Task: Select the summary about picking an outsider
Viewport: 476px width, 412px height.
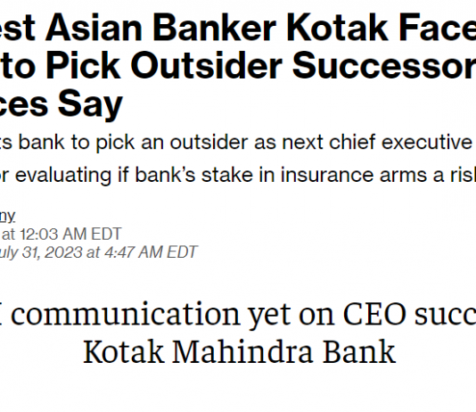Action: pyautogui.click(x=238, y=142)
